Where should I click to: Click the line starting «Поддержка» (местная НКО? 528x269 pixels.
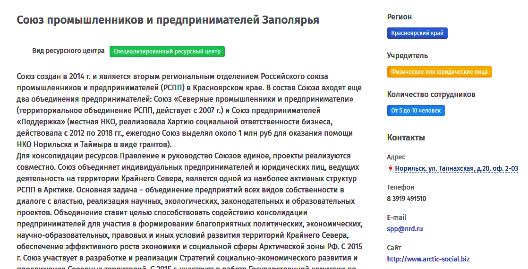(174, 121)
